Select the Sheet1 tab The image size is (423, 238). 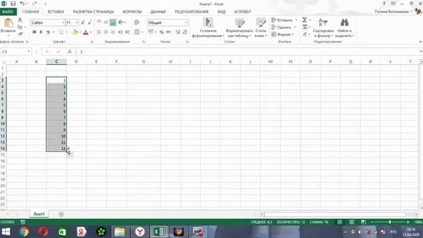[39, 214]
